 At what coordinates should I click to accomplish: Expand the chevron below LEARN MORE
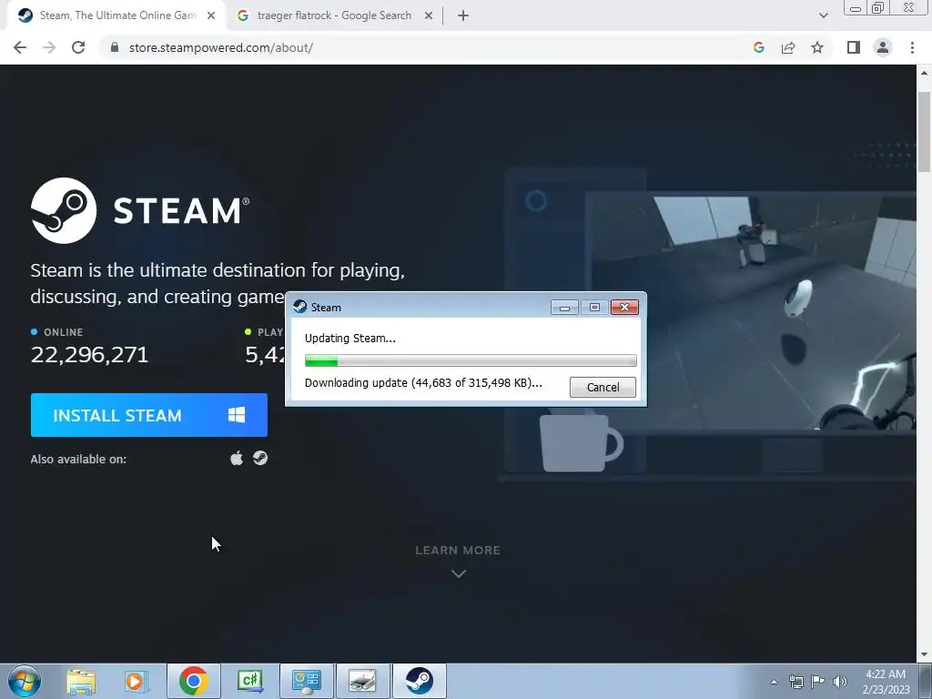[459, 573]
